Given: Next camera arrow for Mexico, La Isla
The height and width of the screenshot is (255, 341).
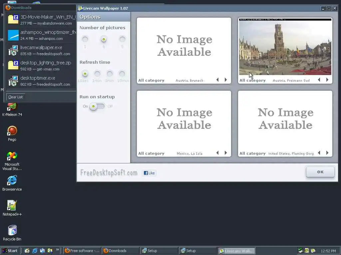Looking at the screenshot, I should (x=226, y=153).
